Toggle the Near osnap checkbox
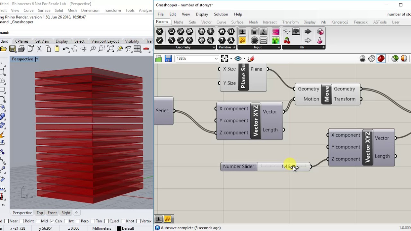This screenshot has height=231, width=411. point(6,221)
